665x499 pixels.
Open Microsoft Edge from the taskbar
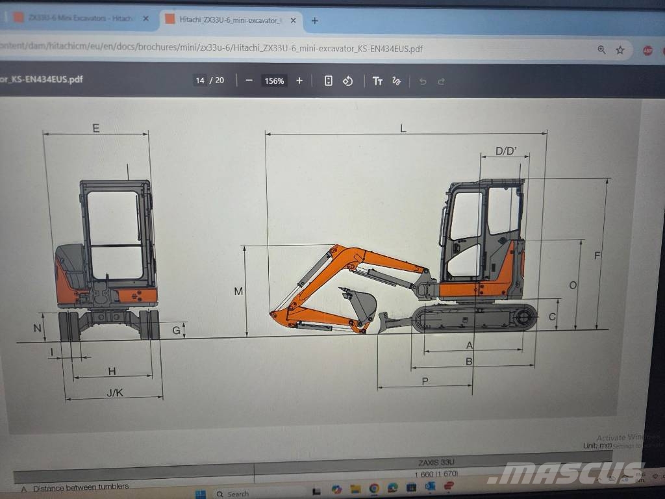[x=393, y=488]
